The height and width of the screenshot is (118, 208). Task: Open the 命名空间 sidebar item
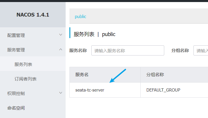tap(16, 108)
